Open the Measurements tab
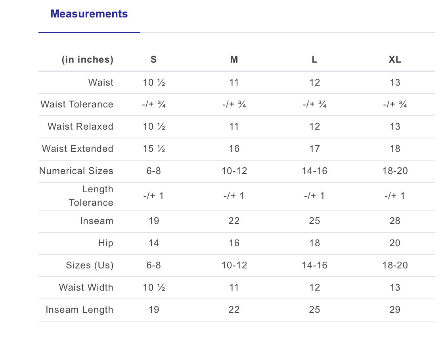The width and height of the screenshot is (448, 337). pos(89,14)
